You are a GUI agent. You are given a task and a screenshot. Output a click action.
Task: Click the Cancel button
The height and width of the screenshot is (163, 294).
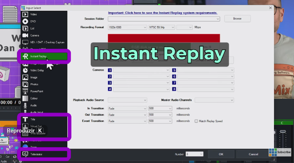click(253, 154)
